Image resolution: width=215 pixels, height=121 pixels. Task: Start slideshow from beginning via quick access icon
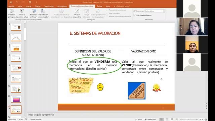pos(30,2)
